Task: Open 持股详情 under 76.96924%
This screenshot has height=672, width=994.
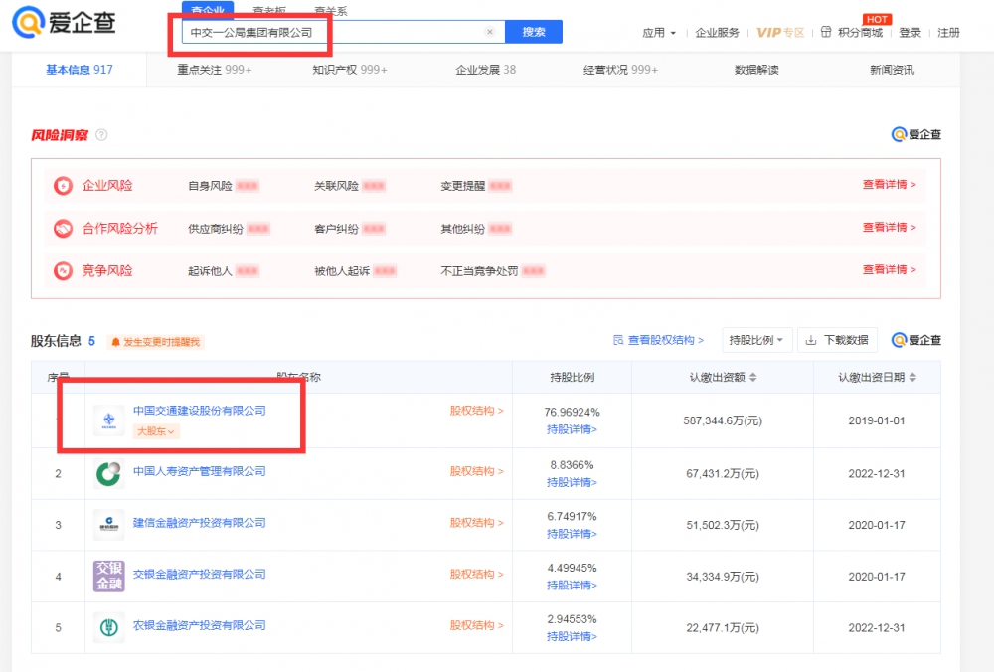Action: (572, 429)
